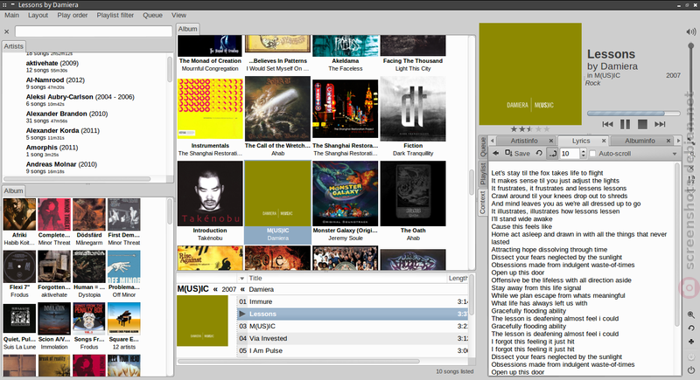Image resolution: width=700 pixels, height=380 pixels.
Task: Switch to the Albuminfo tab
Action: pos(640,141)
